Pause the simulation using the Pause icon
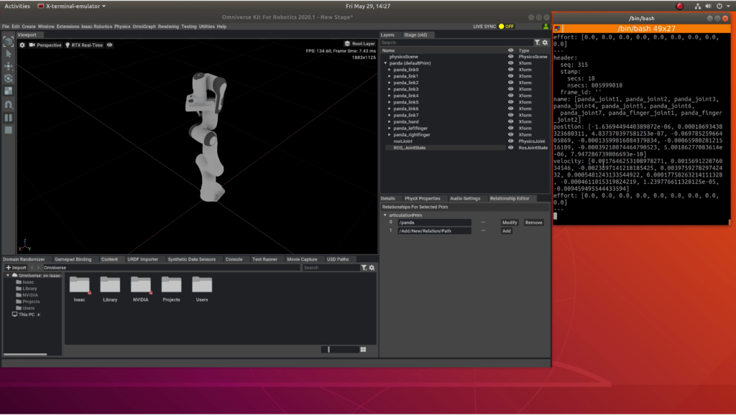 click(x=8, y=116)
